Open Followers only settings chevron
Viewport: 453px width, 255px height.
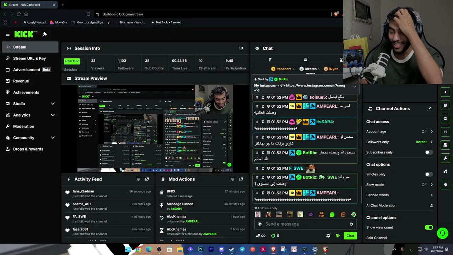431,142
